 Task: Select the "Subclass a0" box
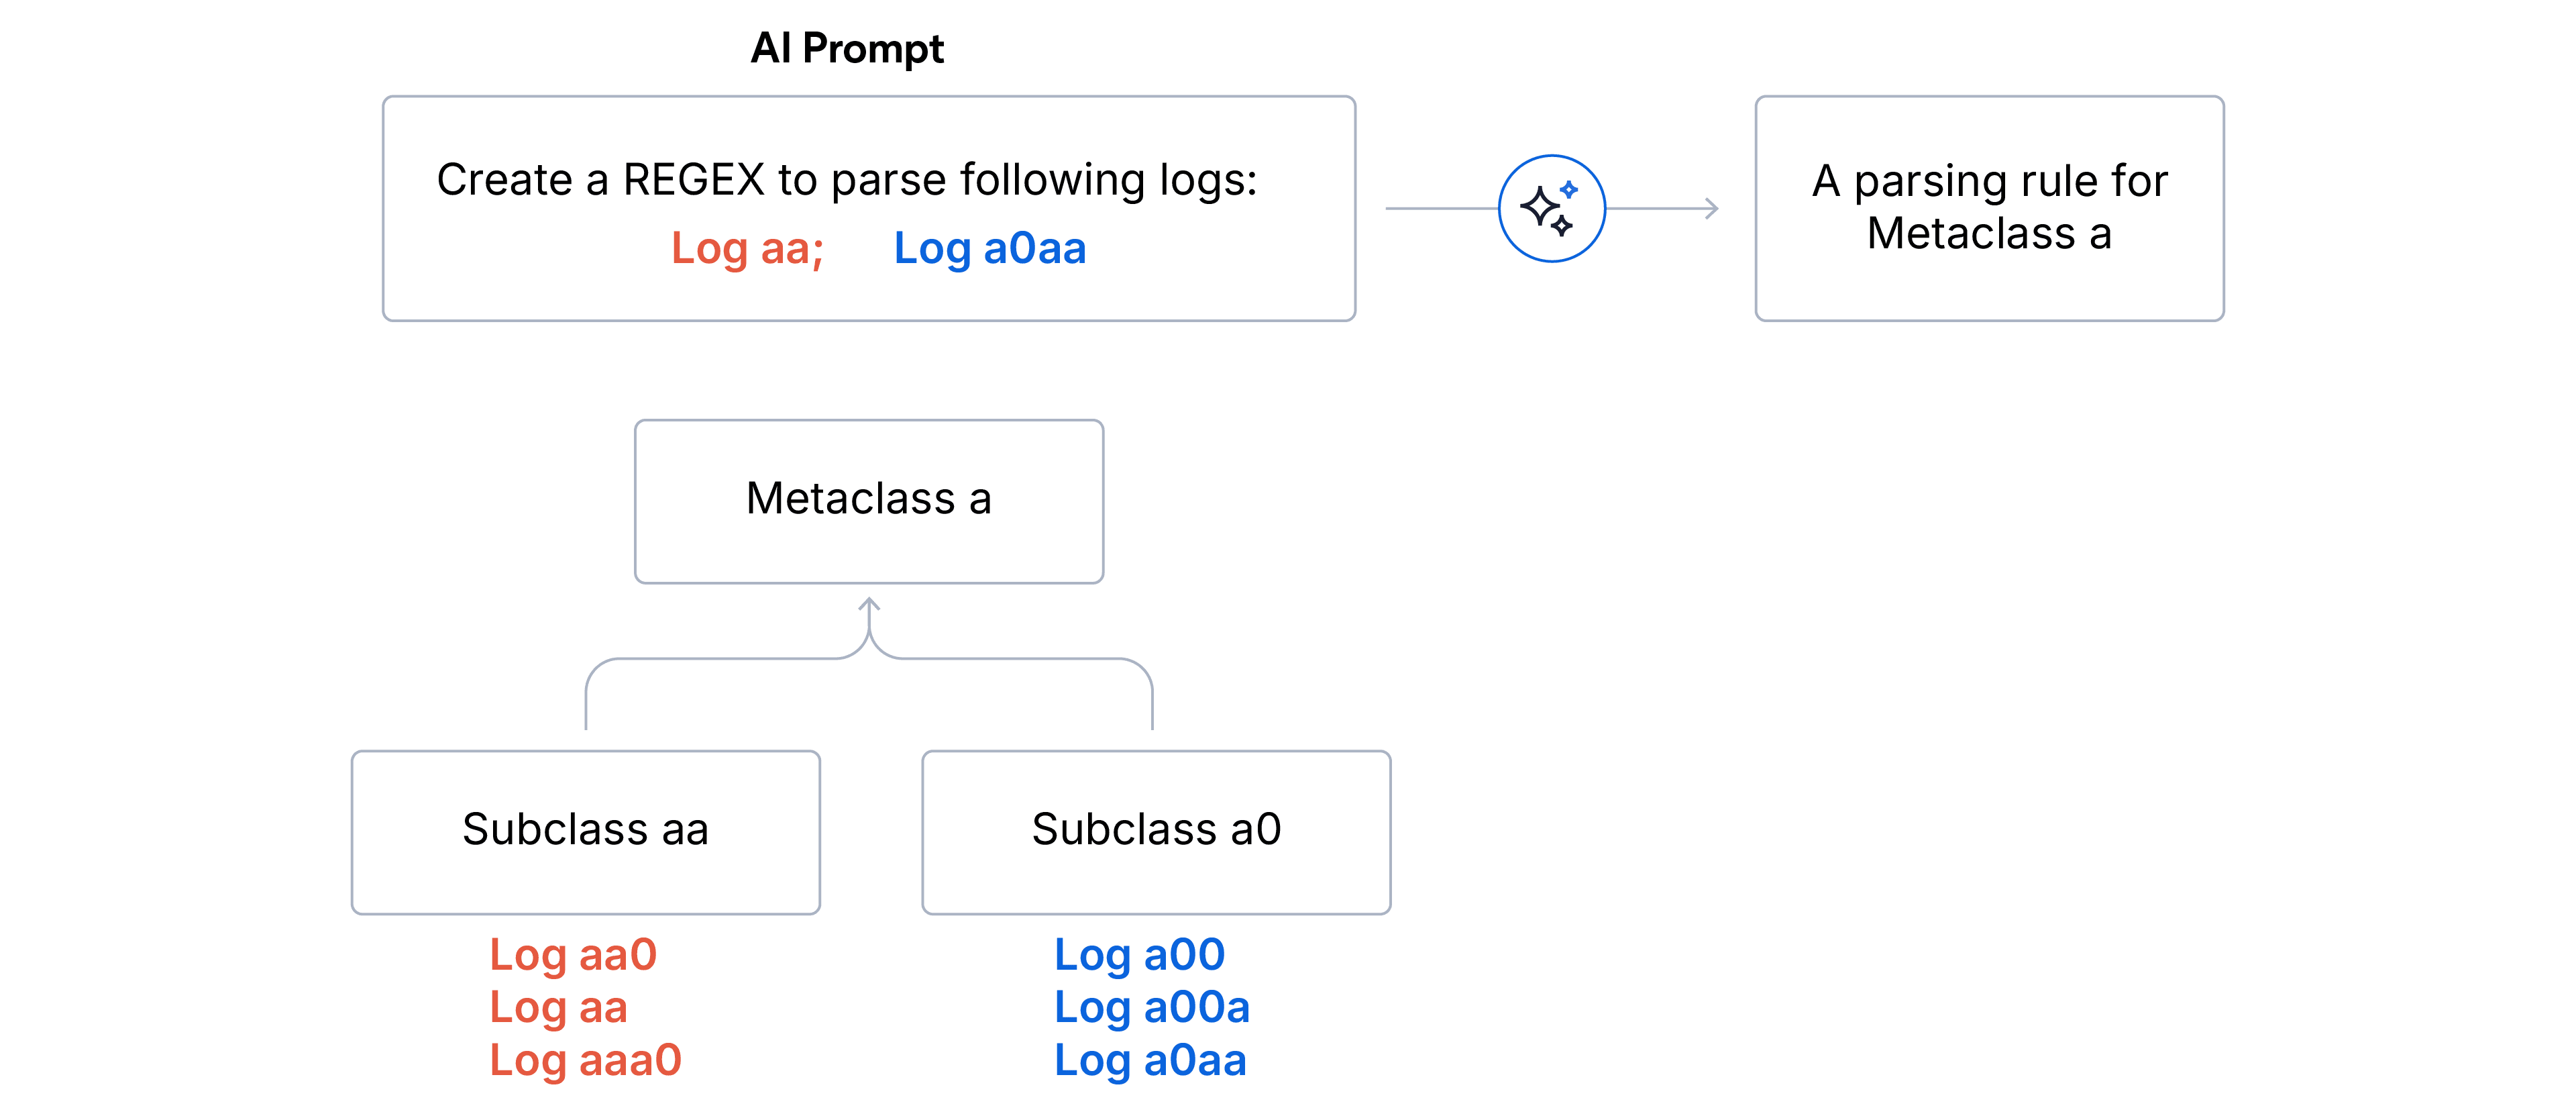[x=1155, y=831]
